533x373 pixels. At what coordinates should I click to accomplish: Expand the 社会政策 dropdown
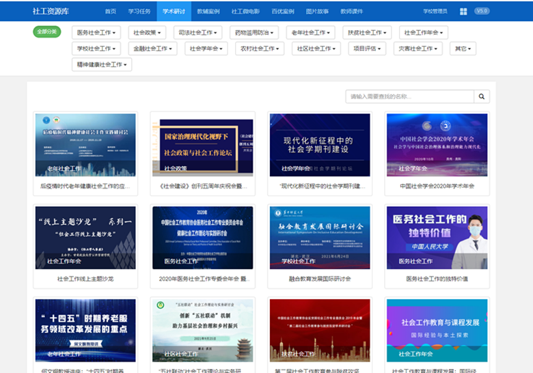pyautogui.click(x=148, y=32)
